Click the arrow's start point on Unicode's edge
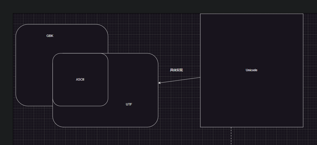The width and height of the screenshot is (317, 145). [x=200, y=77]
